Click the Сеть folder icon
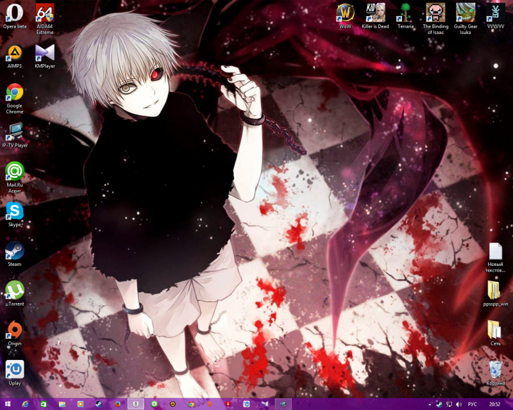 pyautogui.click(x=495, y=334)
